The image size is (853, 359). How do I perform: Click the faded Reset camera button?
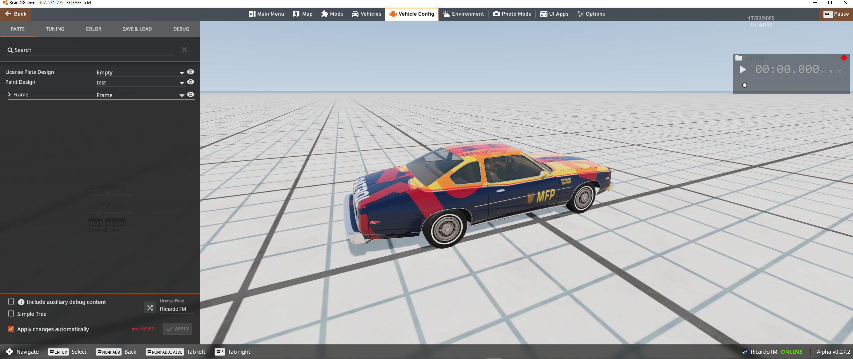[x=96, y=223]
